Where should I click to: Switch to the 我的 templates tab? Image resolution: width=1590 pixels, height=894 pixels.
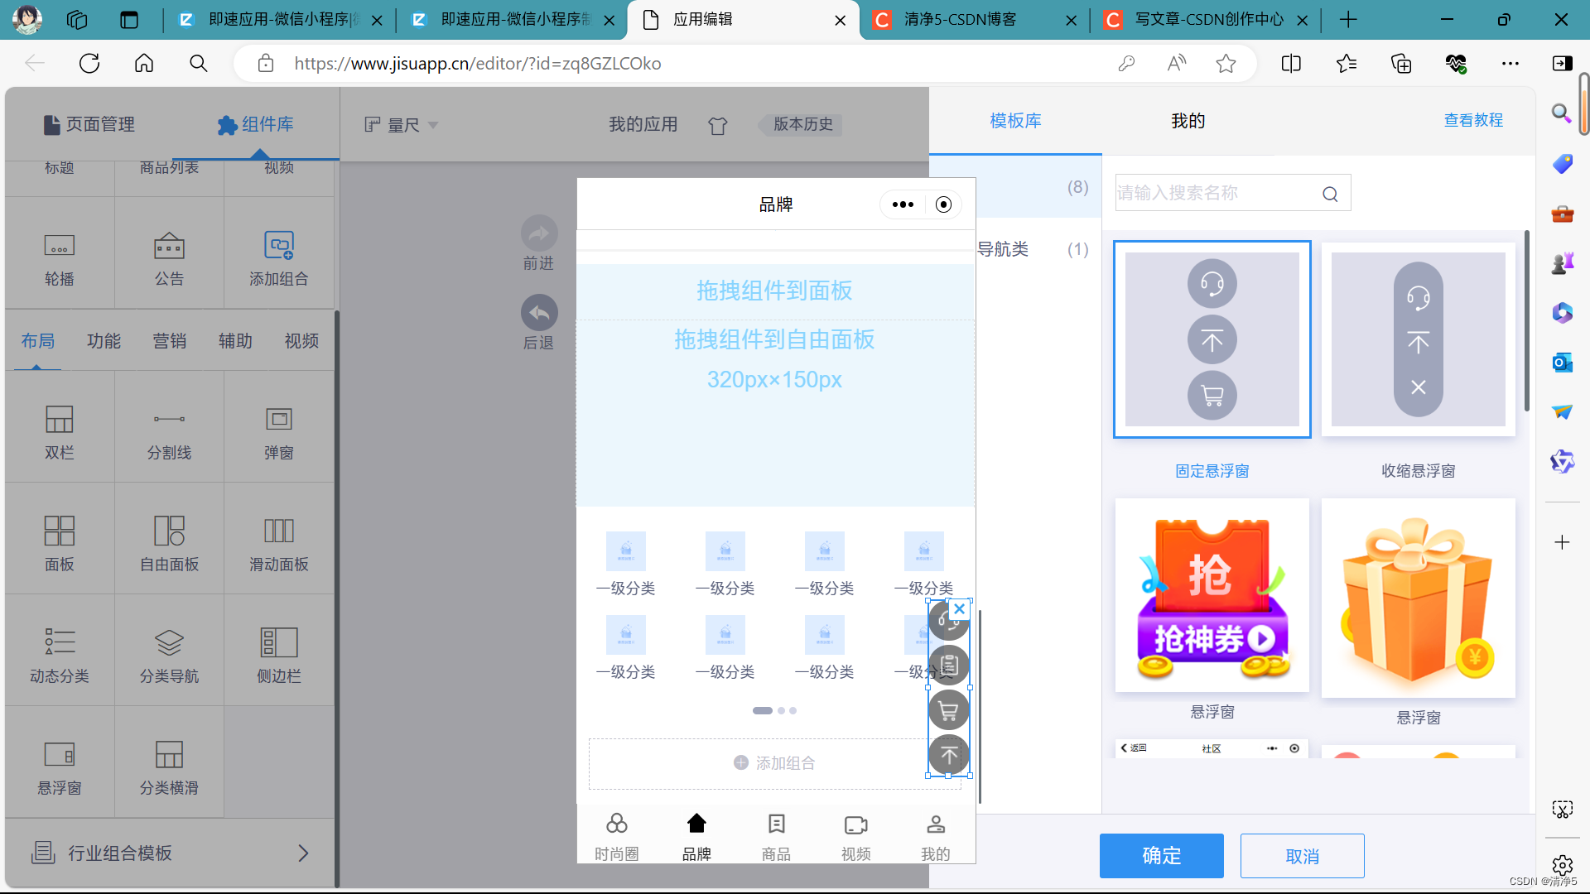click(1188, 121)
